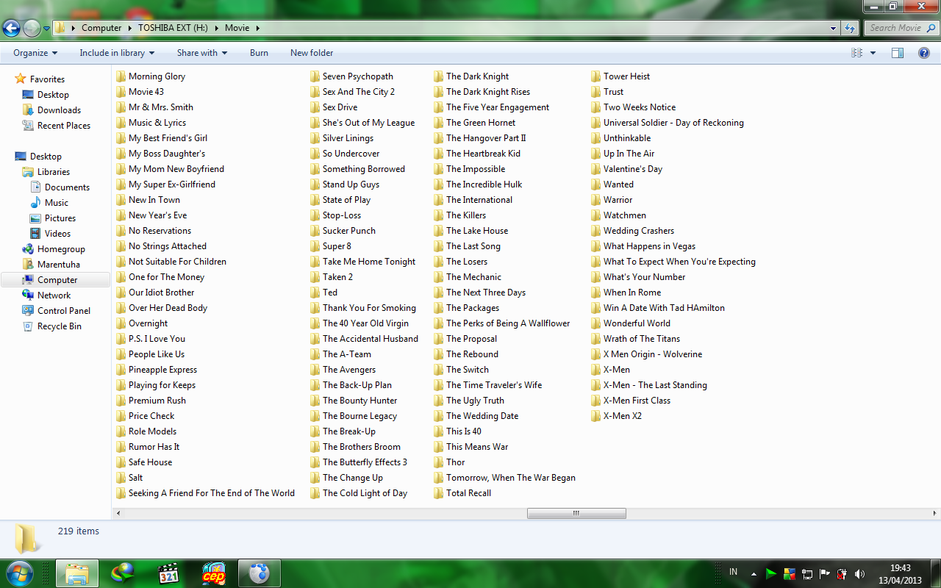Open the Music library
This screenshot has height=588, width=941.
coord(57,203)
